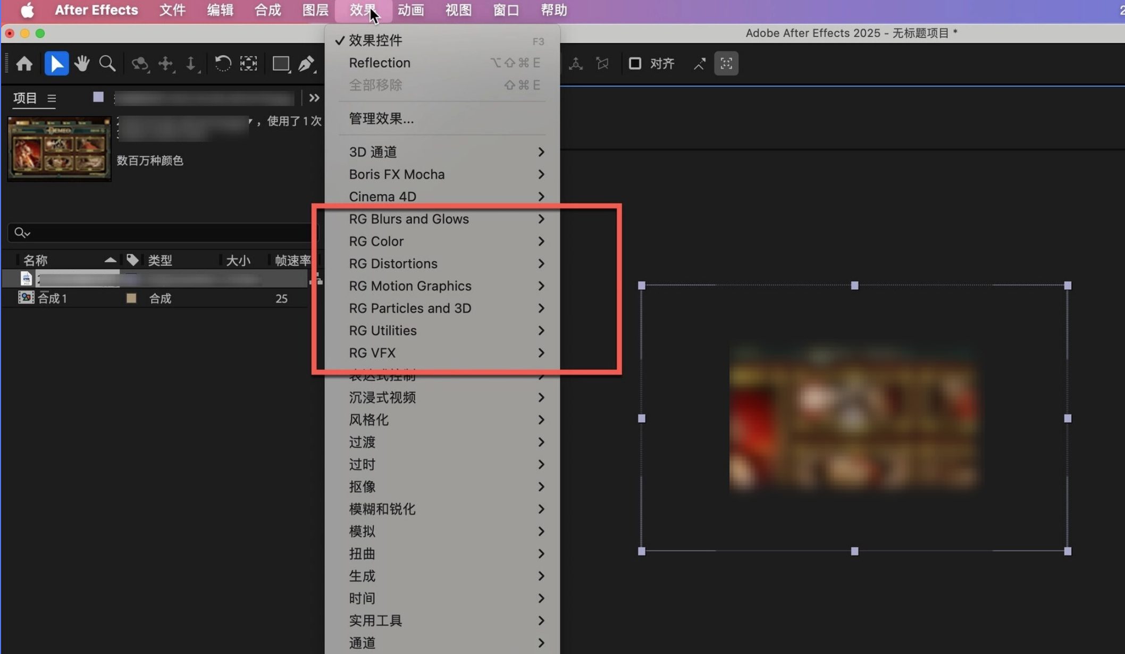Select the Zoom magnifier tool
1125x654 pixels.
tap(107, 64)
